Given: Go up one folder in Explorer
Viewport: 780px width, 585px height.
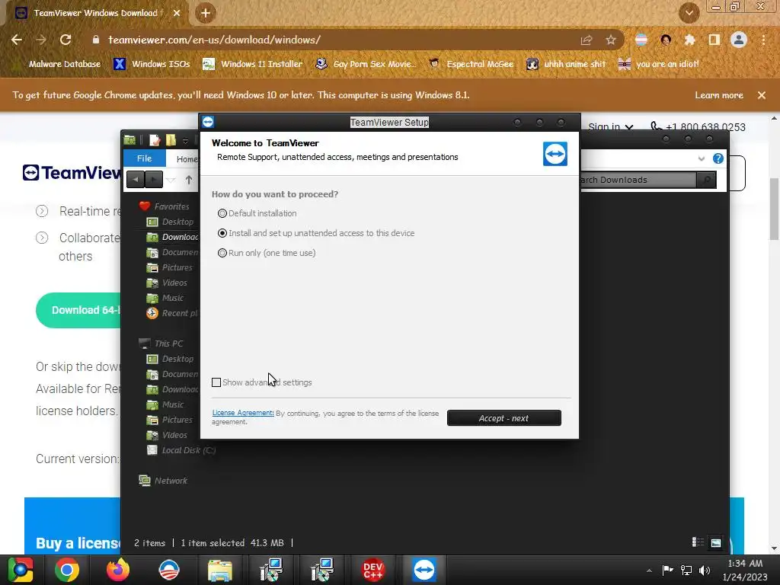Looking at the screenshot, I should pyautogui.click(x=189, y=180).
